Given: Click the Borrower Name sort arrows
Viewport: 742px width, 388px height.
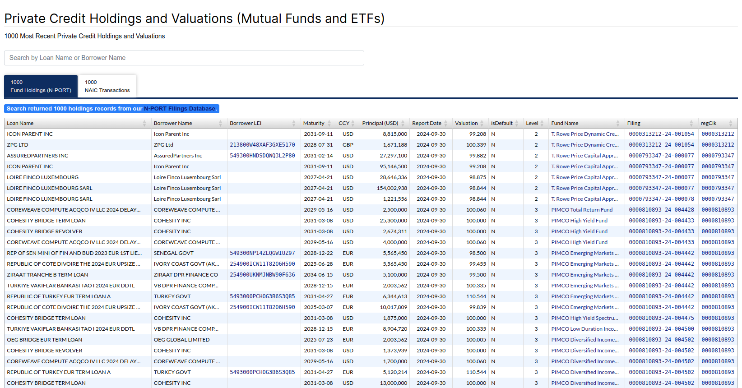Looking at the screenshot, I should (221, 123).
